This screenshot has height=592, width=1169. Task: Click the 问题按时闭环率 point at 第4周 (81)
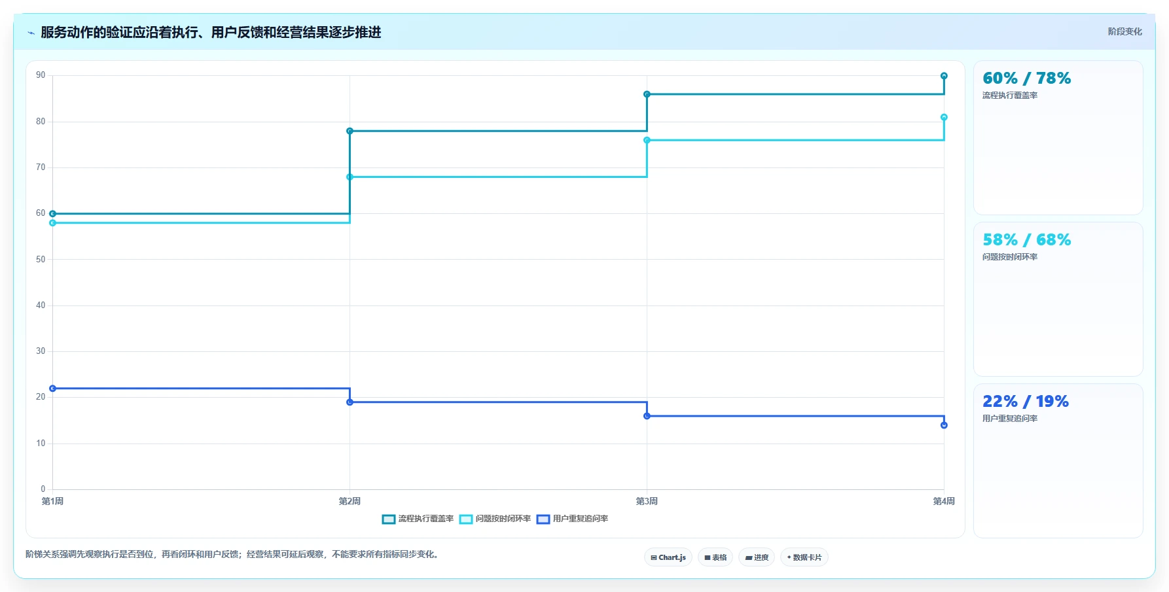tap(944, 117)
